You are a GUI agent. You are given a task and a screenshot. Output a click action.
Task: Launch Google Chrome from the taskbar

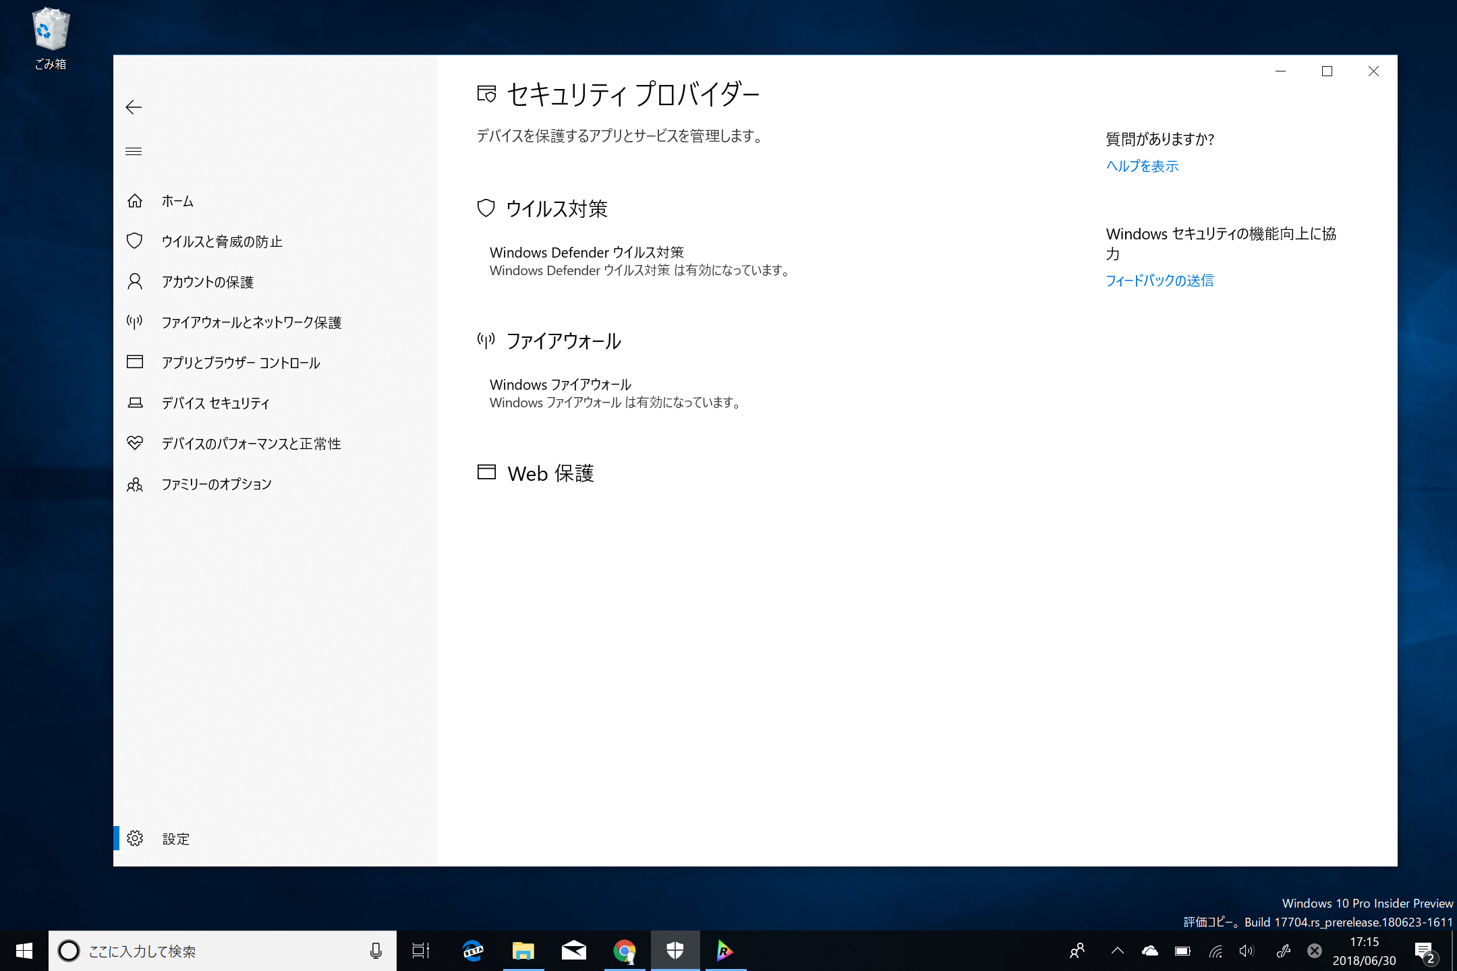click(x=624, y=951)
